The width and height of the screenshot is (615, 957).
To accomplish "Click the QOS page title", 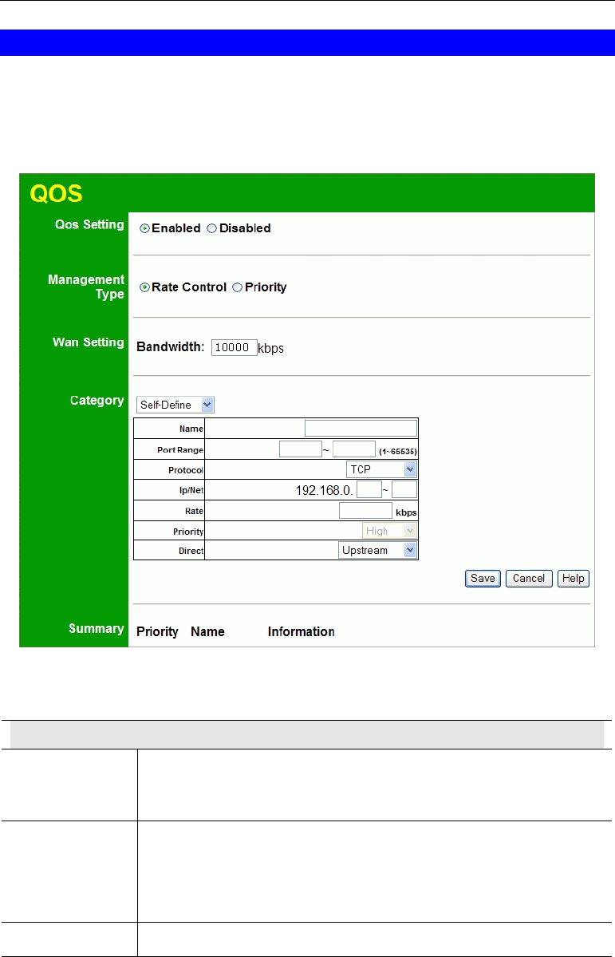I will 56,193.
